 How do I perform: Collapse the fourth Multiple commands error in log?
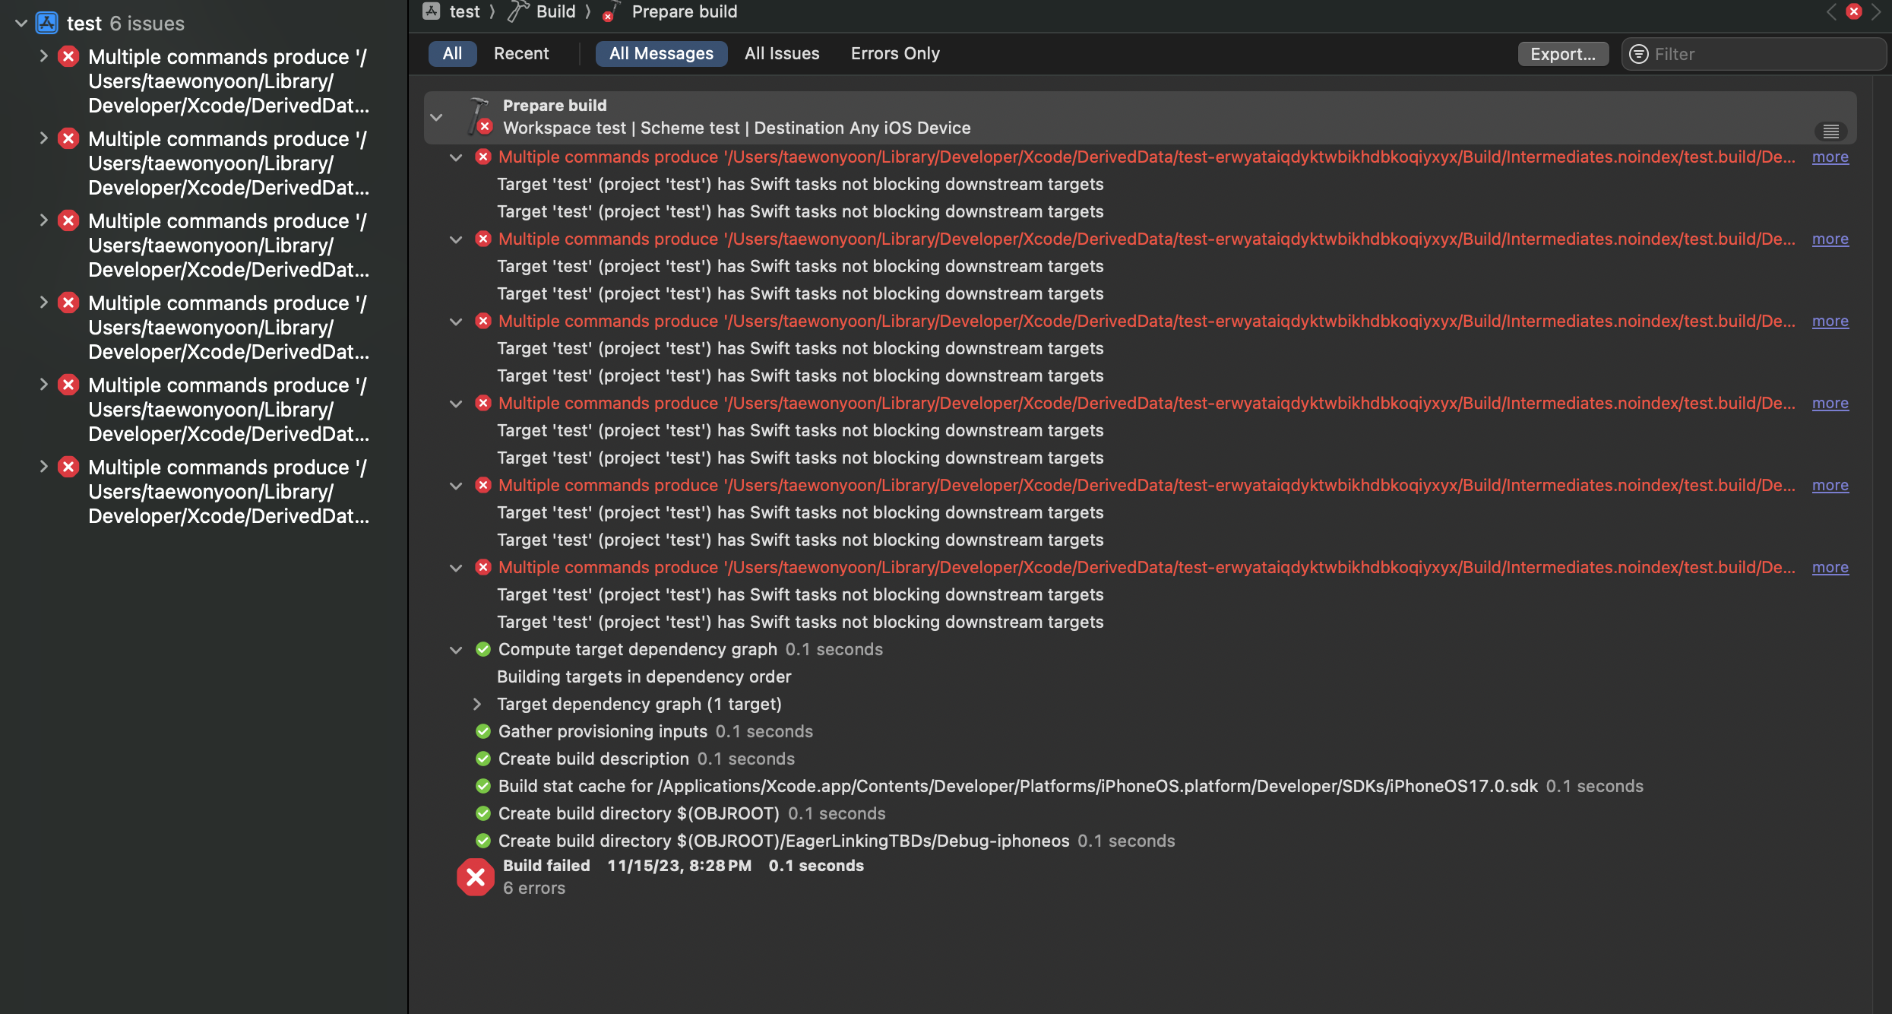(456, 404)
